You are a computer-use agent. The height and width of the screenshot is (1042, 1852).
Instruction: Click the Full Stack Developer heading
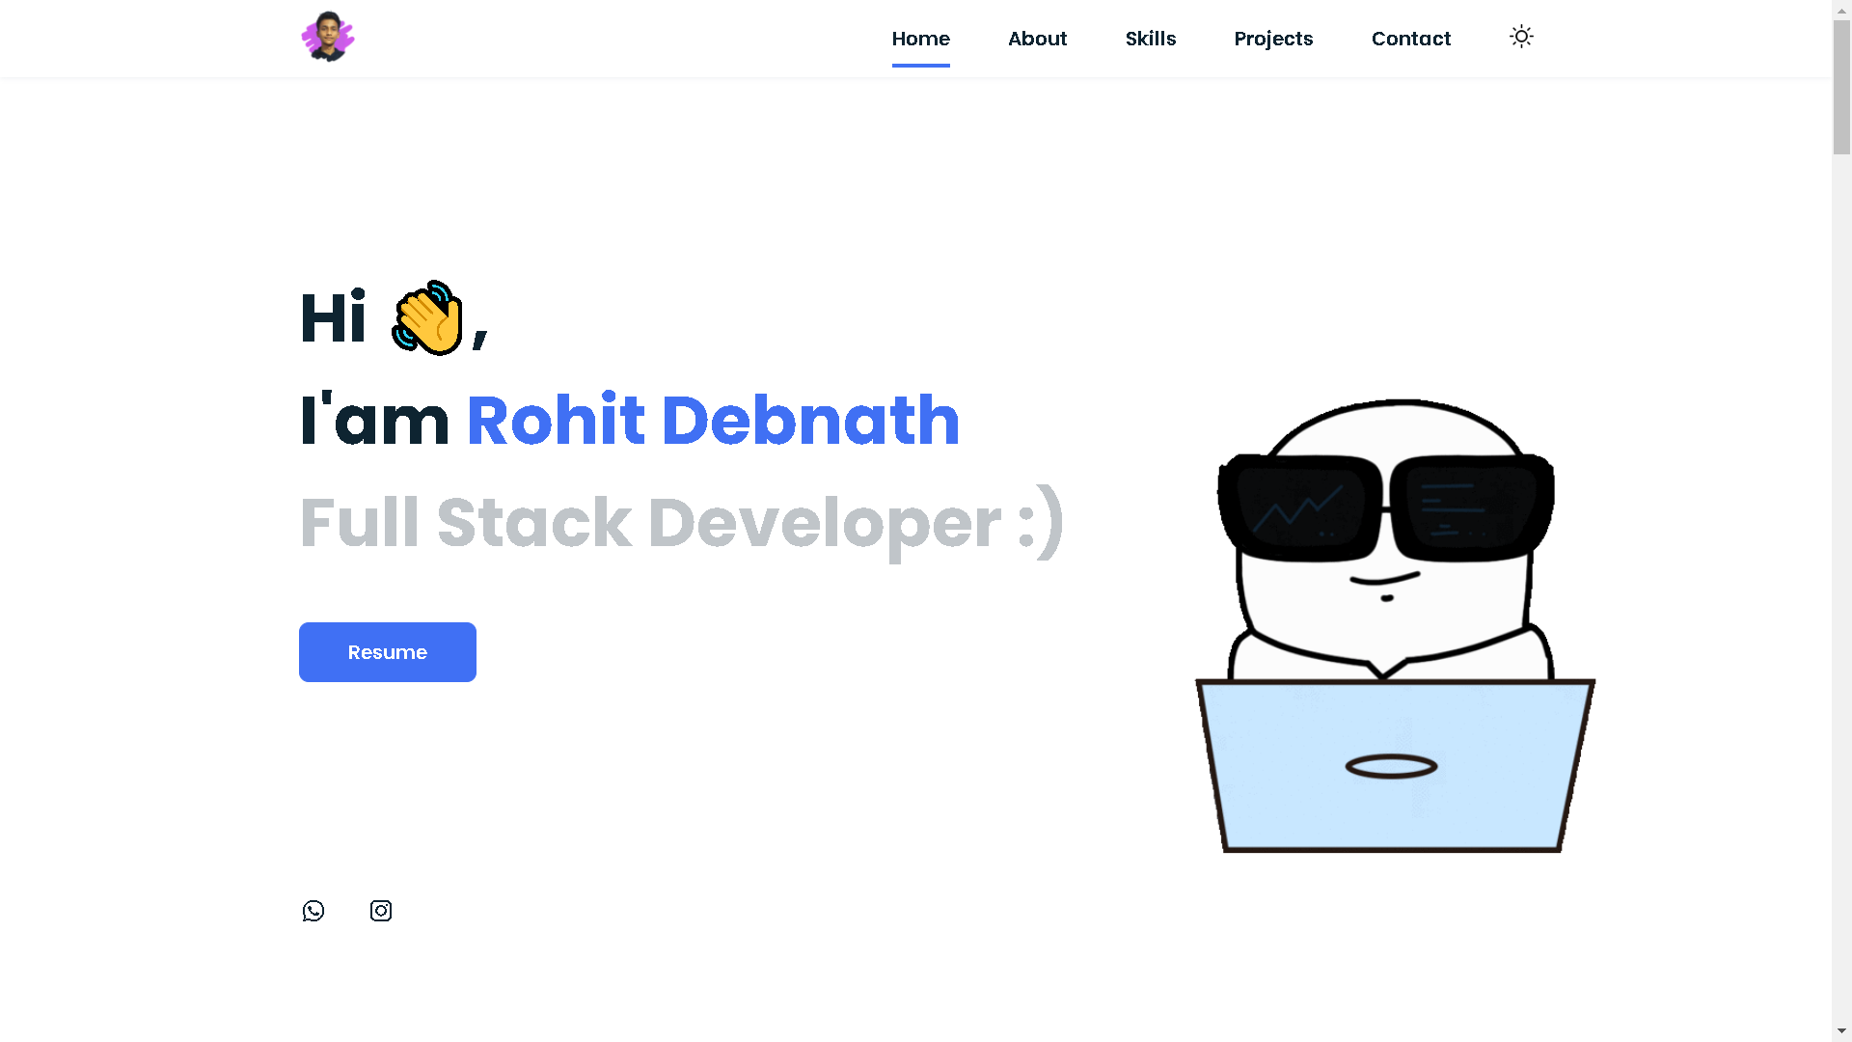coord(681,523)
